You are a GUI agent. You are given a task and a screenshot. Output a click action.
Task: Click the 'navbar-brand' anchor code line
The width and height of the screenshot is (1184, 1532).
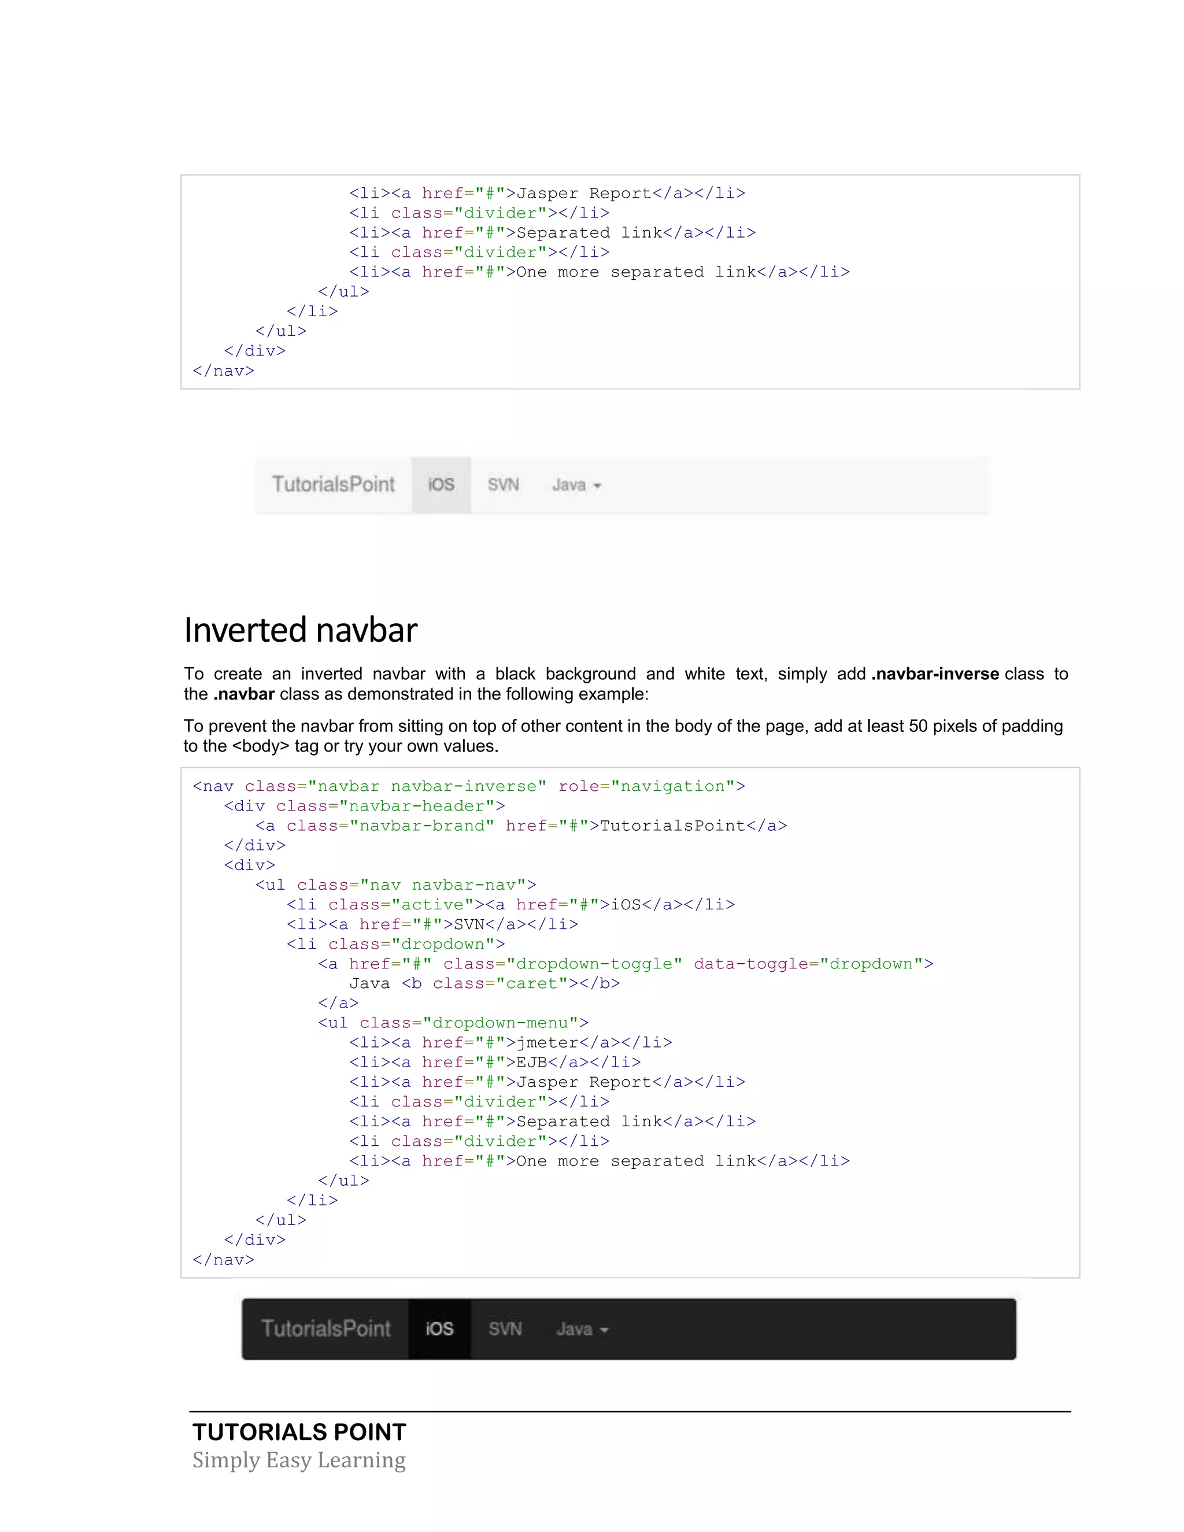[x=521, y=826]
